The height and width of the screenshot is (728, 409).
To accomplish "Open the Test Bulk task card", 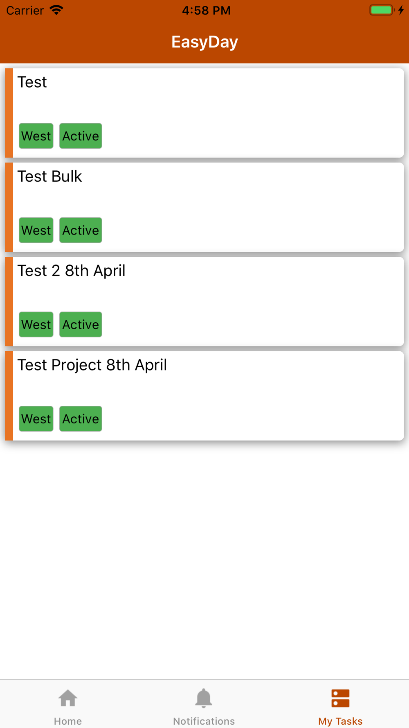I will 204,207.
